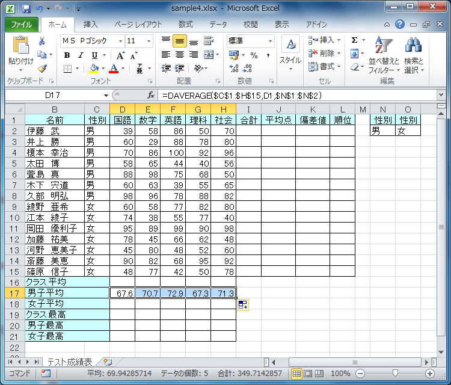The image size is (451, 385).
Task: Click the Save floppy disk icon
Action: point(26,8)
